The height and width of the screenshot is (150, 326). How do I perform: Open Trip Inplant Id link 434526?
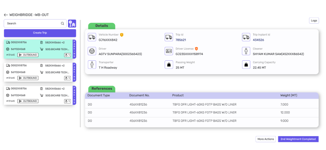[258, 40]
